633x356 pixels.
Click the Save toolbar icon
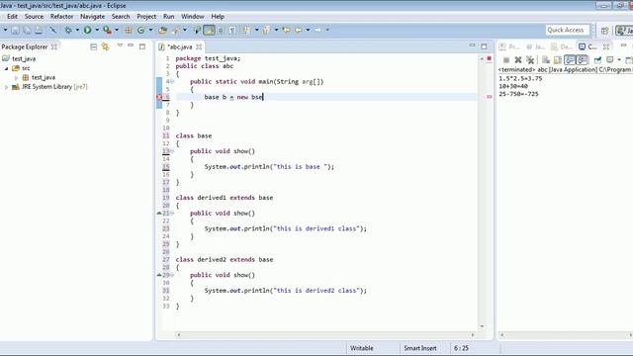click(x=16, y=31)
